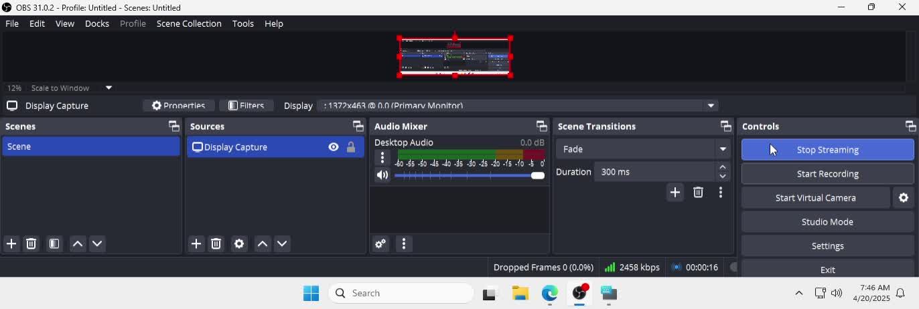919x309 pixels.
Task: Open the View menu
Action: coord(65,23)
